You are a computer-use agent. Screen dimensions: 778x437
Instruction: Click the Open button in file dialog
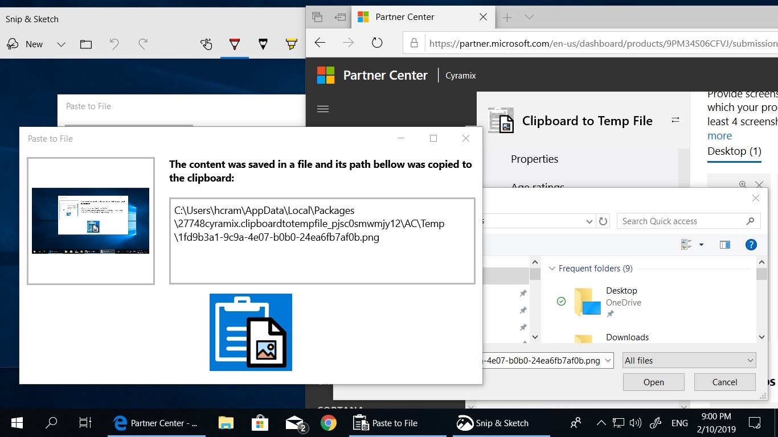(653, 382)
